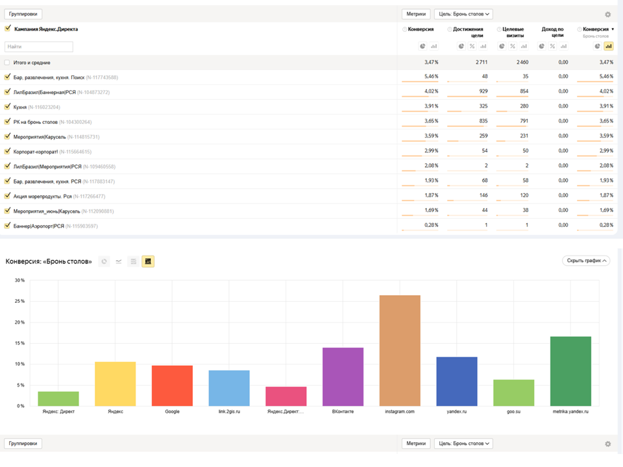Click the bottom Метрики button
Screen dimensions: 623x467
click(x=415, y=444)
